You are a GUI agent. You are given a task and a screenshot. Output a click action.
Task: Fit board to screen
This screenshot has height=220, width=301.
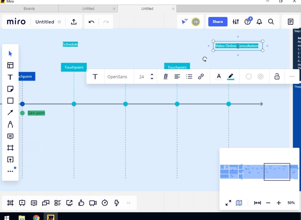(x=257, y=203)
